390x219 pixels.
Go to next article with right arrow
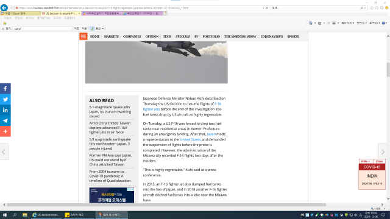(x=383, y=151)
